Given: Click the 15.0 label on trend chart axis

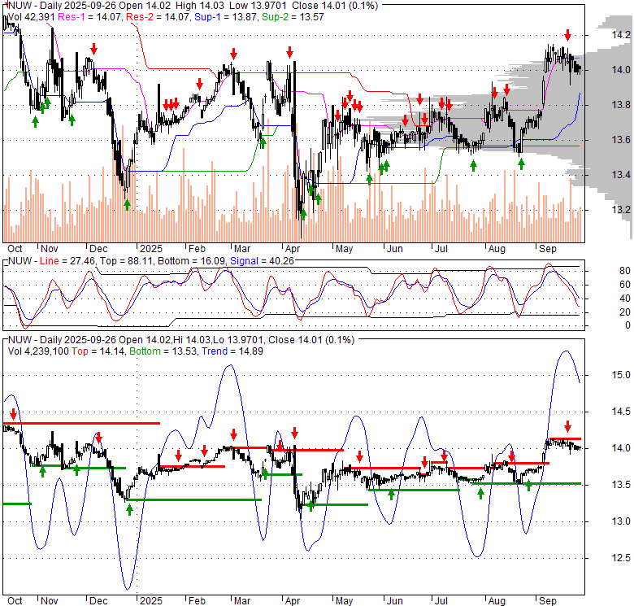Looking at the screenshot, I should pyautogui.click(x=621, y=375).
